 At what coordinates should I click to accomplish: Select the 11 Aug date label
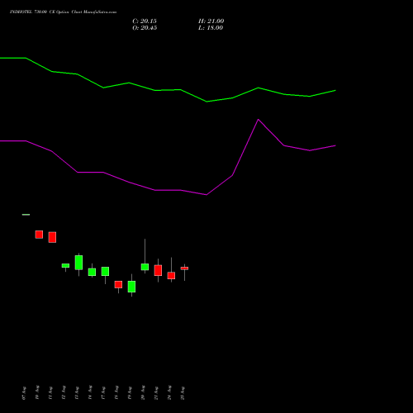coord(50,393)
